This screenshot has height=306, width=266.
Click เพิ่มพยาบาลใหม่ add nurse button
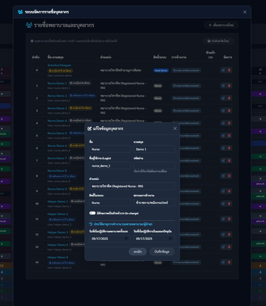point(221,25)
